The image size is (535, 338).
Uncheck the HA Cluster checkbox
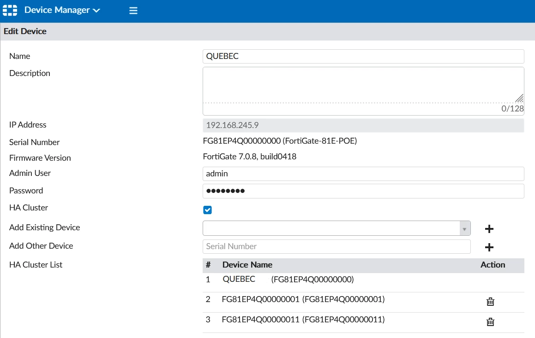point(207,210)
